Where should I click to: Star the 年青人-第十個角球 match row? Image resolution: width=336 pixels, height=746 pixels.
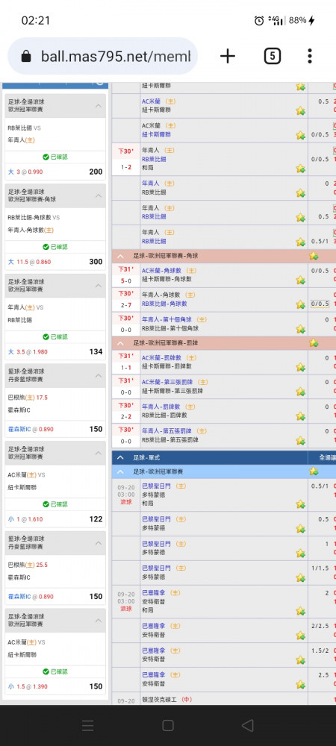pyautogui.click(x=300, y=329)
